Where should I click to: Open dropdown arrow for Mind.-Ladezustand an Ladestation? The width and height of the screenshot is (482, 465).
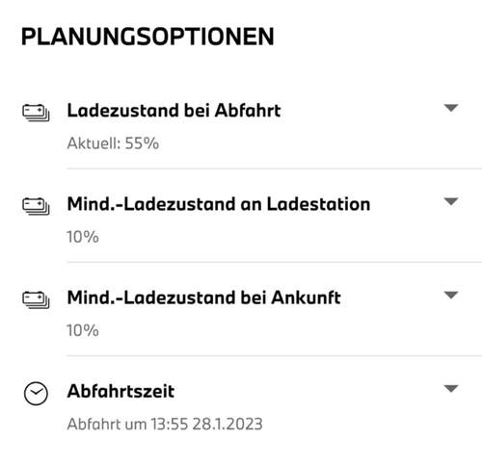point(451,201)
